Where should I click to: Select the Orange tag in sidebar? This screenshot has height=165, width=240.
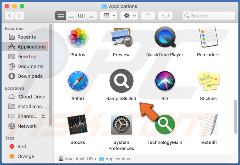coord(25,156)
